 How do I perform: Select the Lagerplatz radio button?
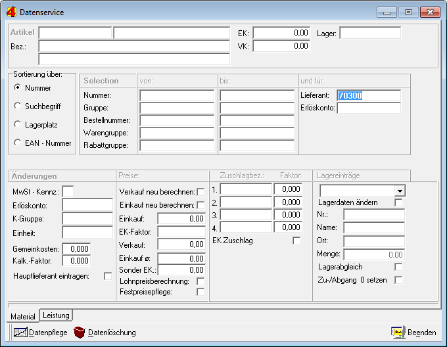pyautogui.click(x=17, y=124)
